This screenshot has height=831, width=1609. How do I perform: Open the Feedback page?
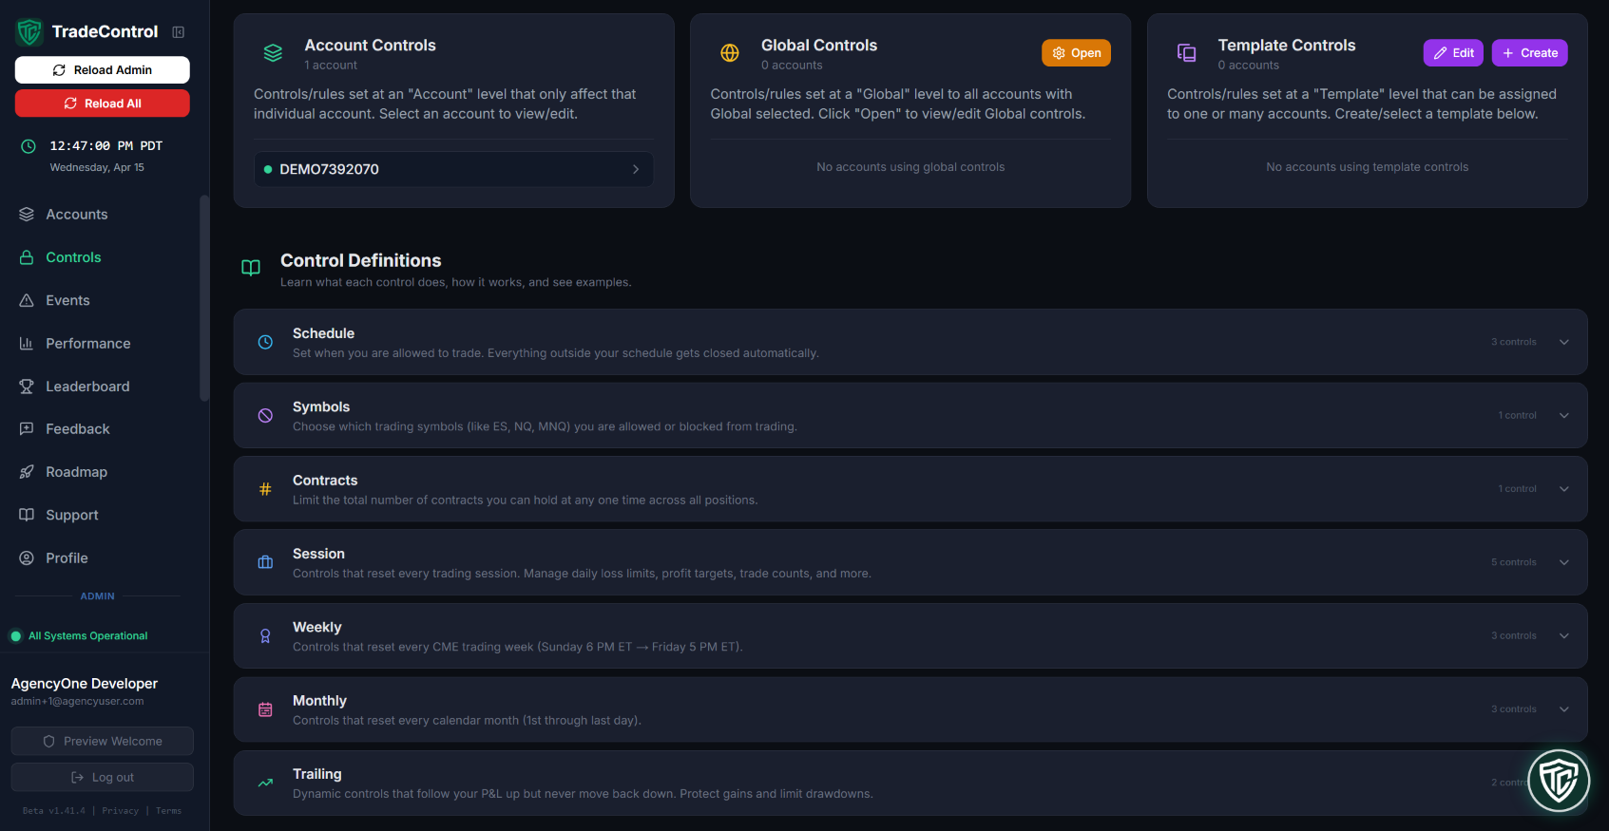[100, 429]
